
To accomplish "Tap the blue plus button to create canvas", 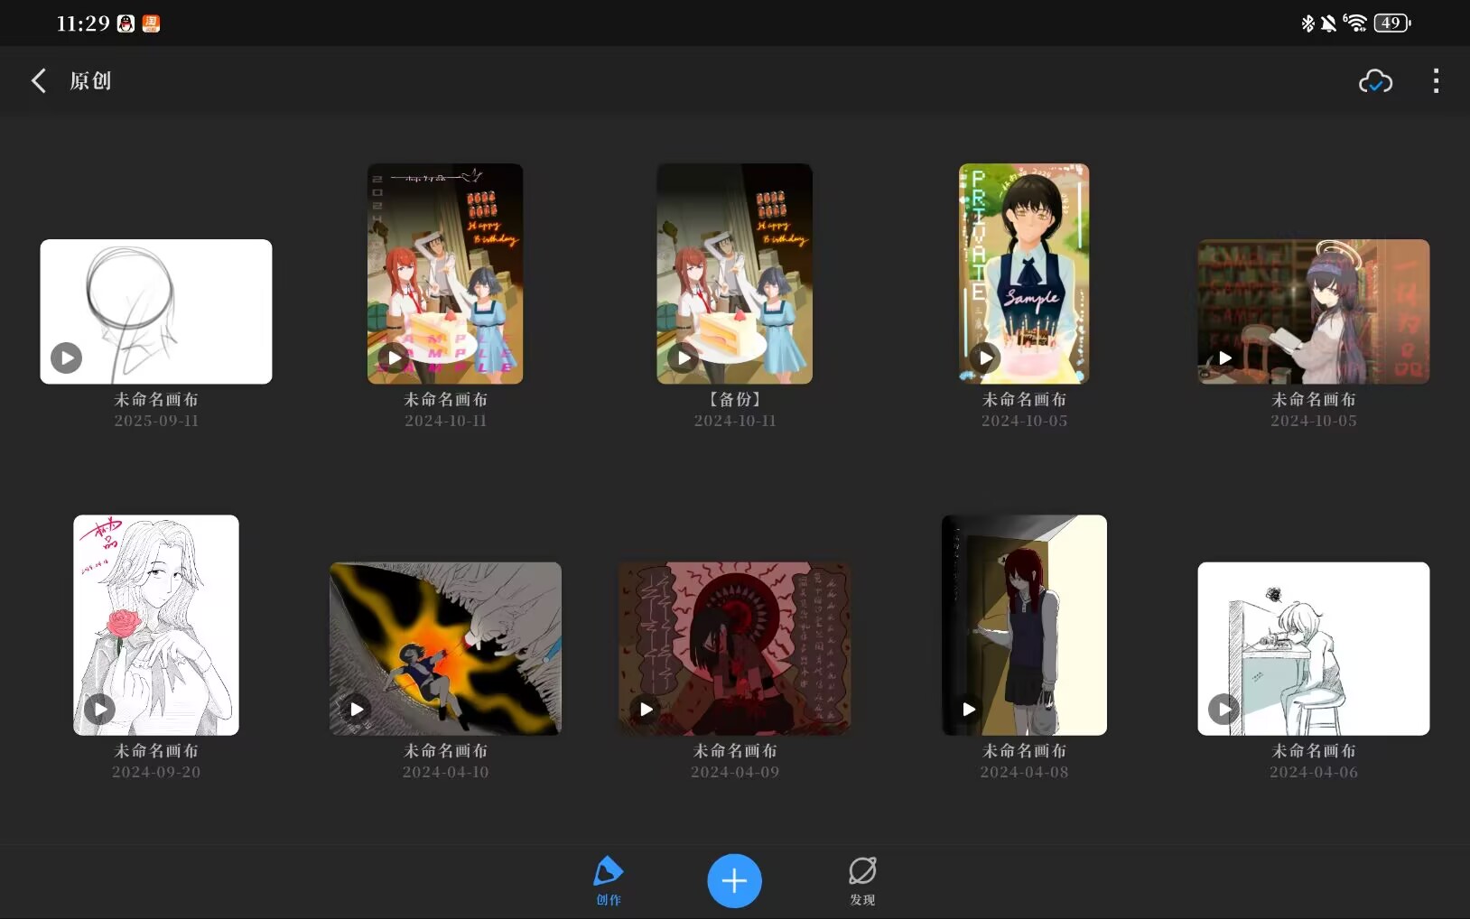I will pyautogui.click(x=734, y=880).
